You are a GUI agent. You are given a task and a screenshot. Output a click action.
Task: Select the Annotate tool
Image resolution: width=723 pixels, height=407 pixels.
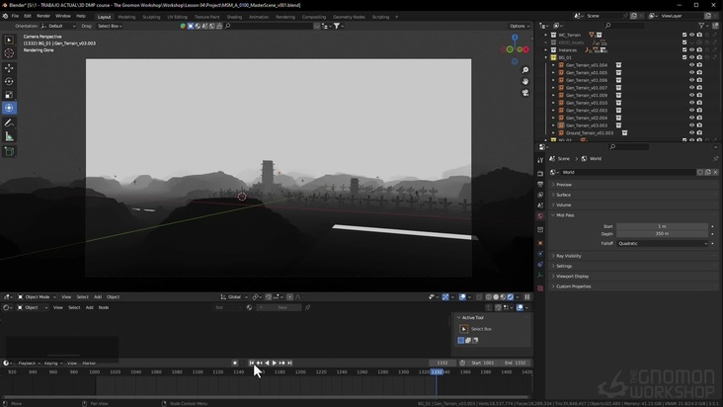point(9,123)
